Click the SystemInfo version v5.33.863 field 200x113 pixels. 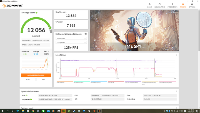click(x=160, y=99)
